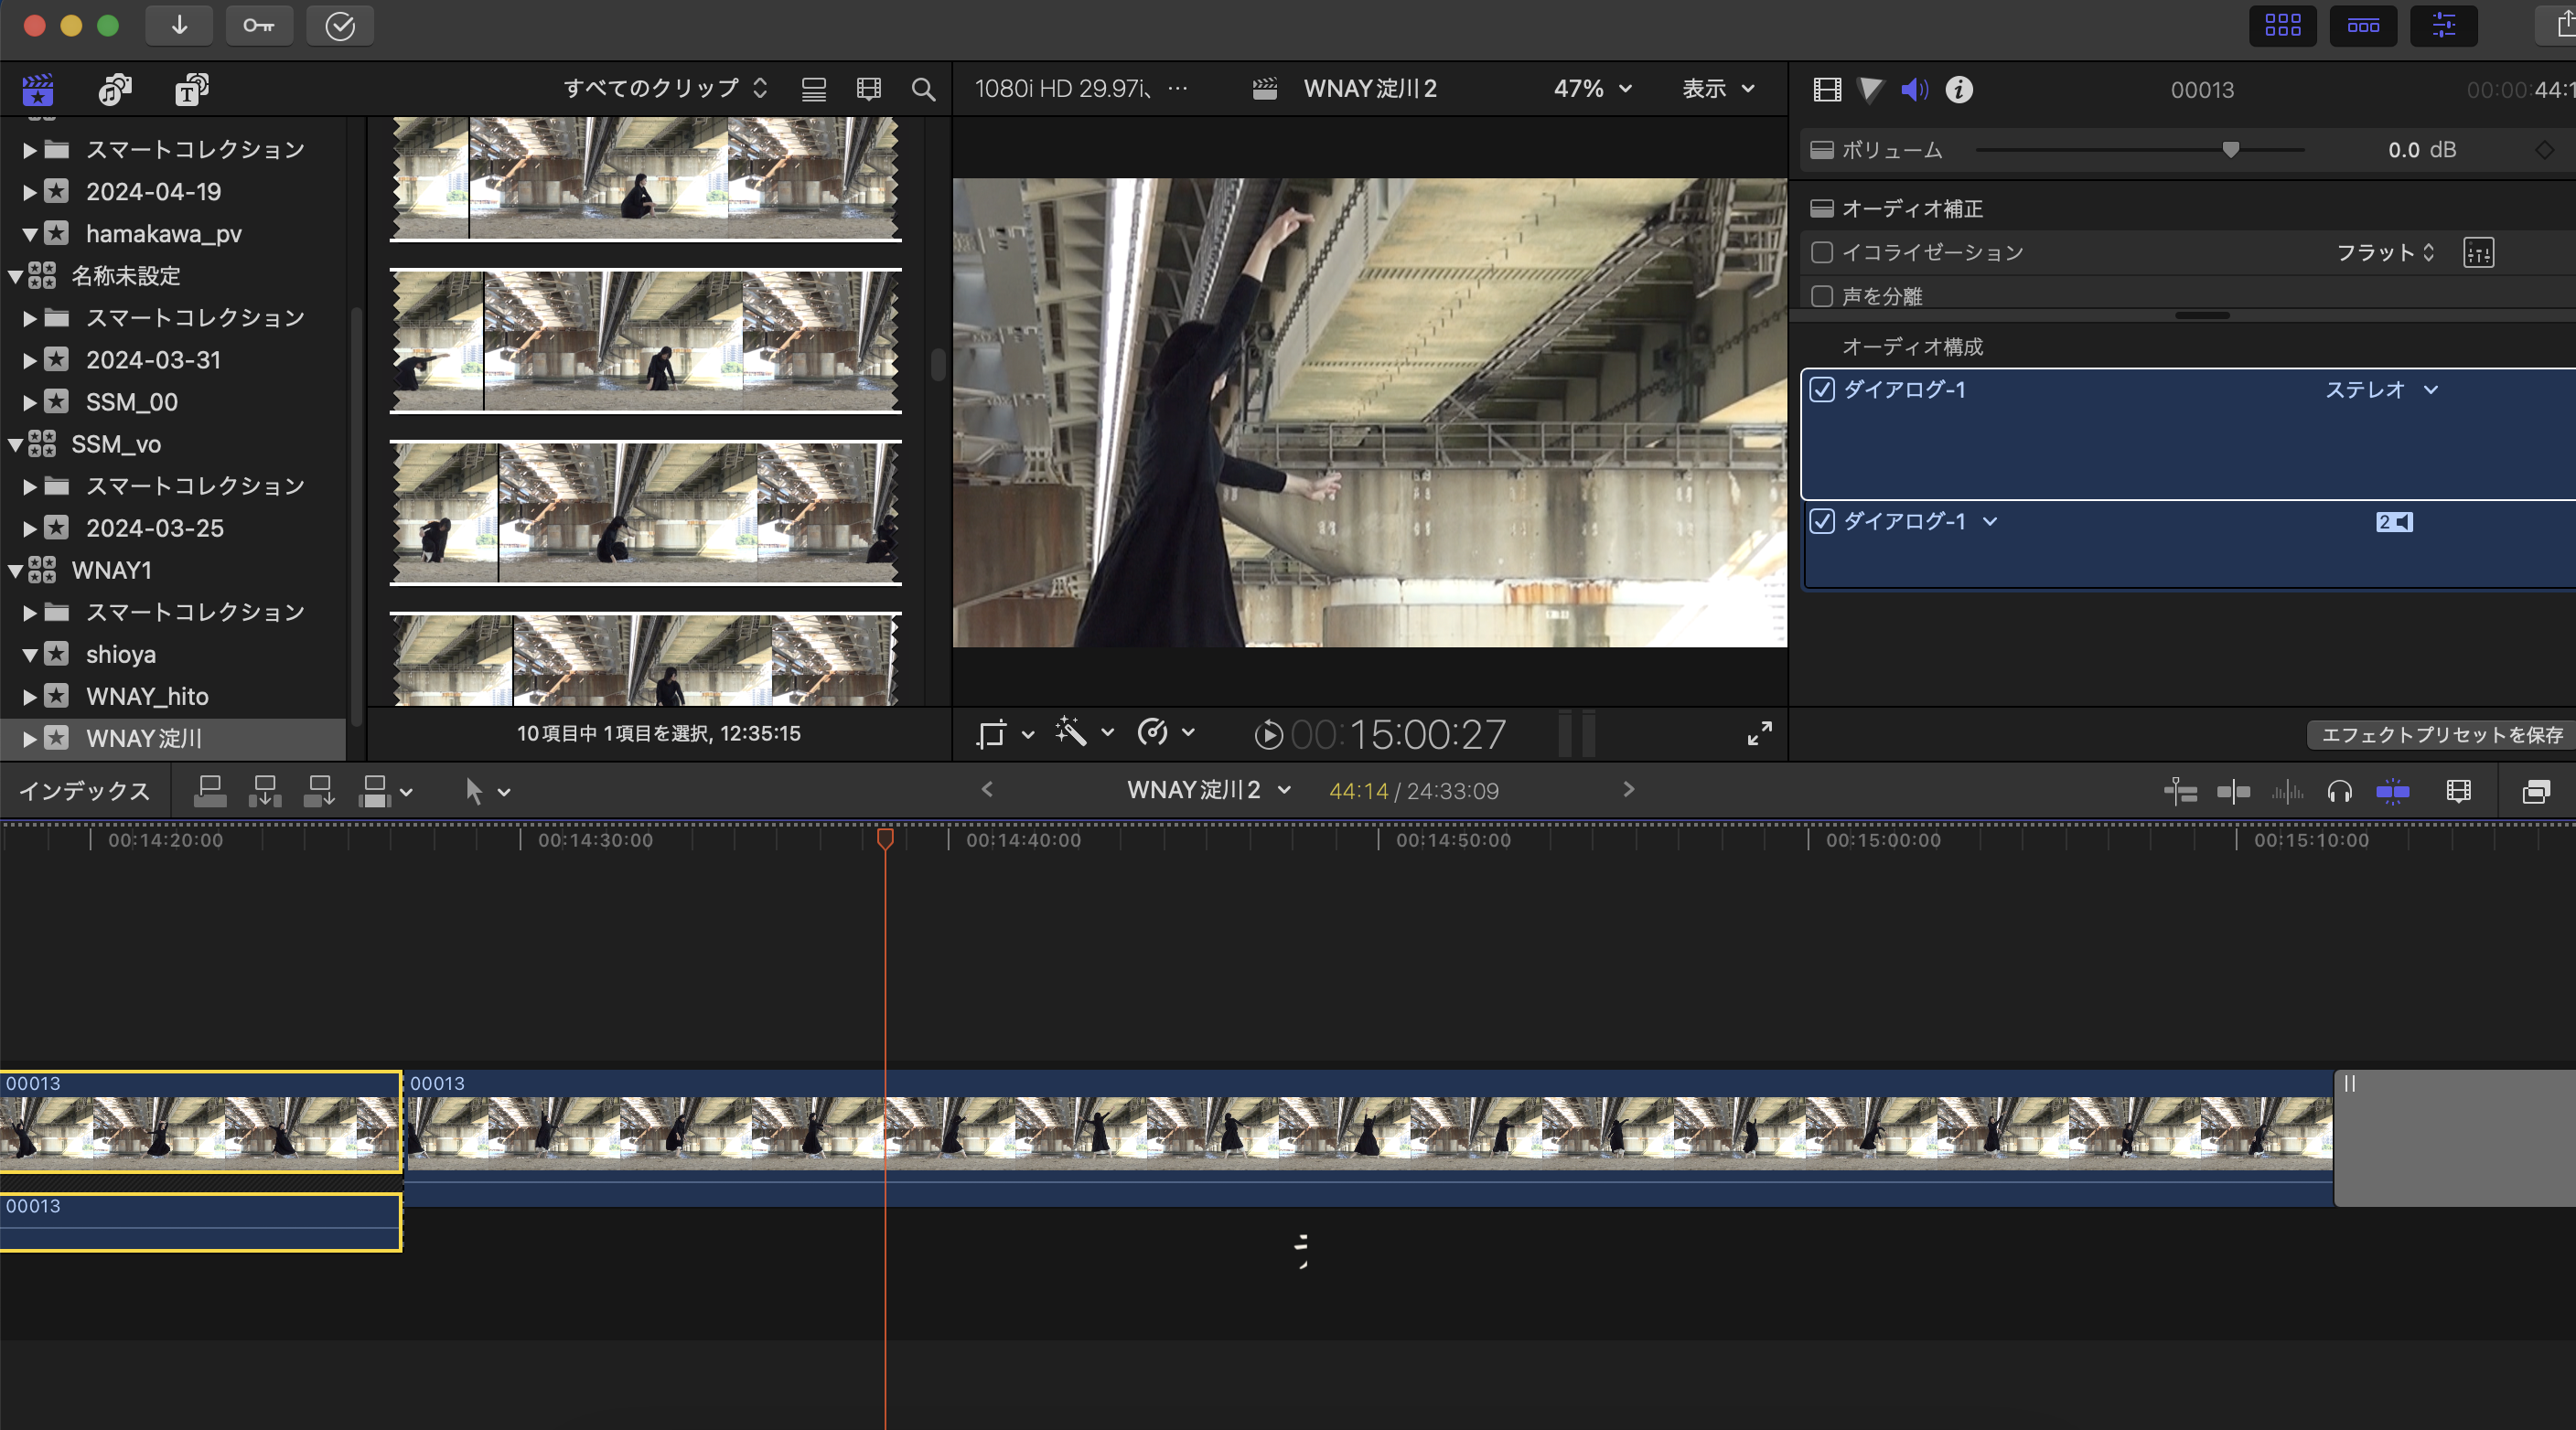Open the Photos and Audio sidebar
Image resolution: width=2576 pixels, height=1430 pixels.
[x=115, y=90]
